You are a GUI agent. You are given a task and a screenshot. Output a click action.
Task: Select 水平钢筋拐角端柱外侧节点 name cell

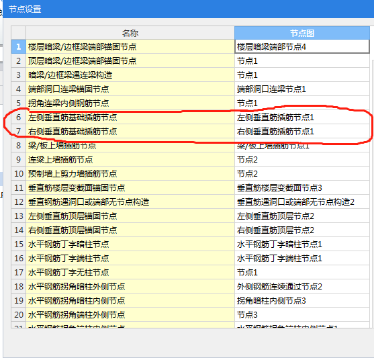tap(130, 314)
